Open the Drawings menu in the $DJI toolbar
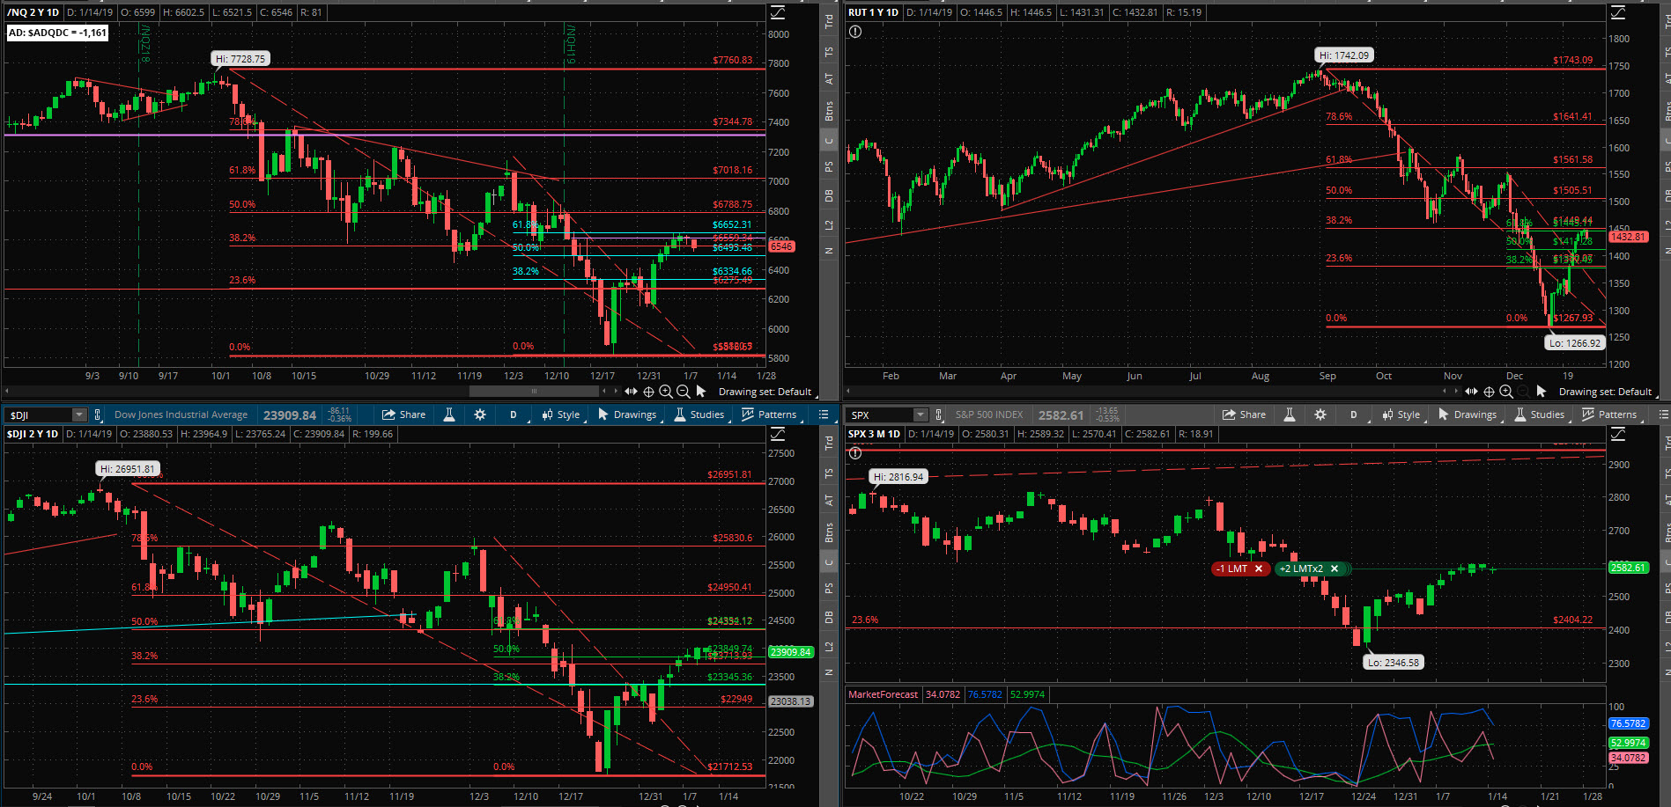Viewport: 1671px width, 807px height. click(627, 415)
